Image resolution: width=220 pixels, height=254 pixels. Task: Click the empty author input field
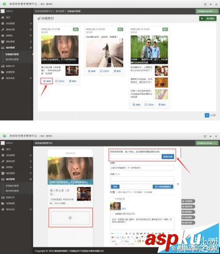click(142, 179)
